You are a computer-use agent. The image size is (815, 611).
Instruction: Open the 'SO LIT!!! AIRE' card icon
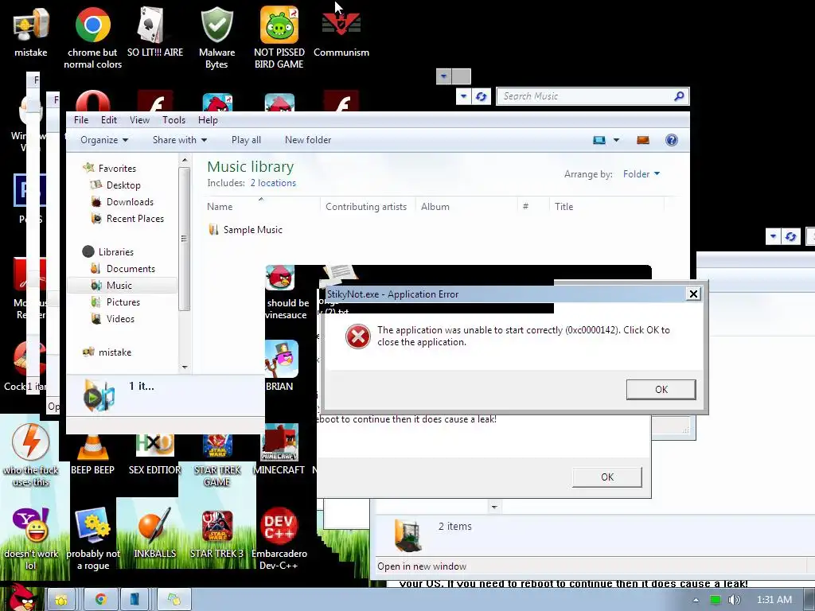[155, 31]
